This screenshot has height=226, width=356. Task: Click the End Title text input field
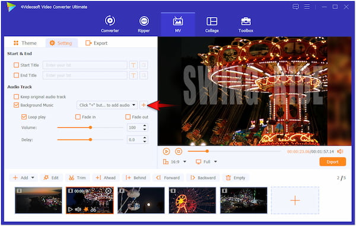pyautogui.click(x=85, y=75)
